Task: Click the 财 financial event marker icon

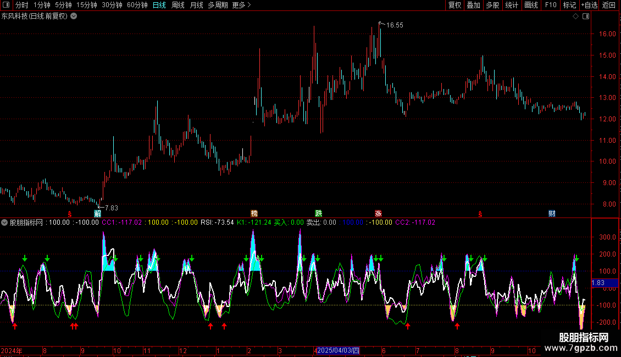Action: (x=552, y=213)
